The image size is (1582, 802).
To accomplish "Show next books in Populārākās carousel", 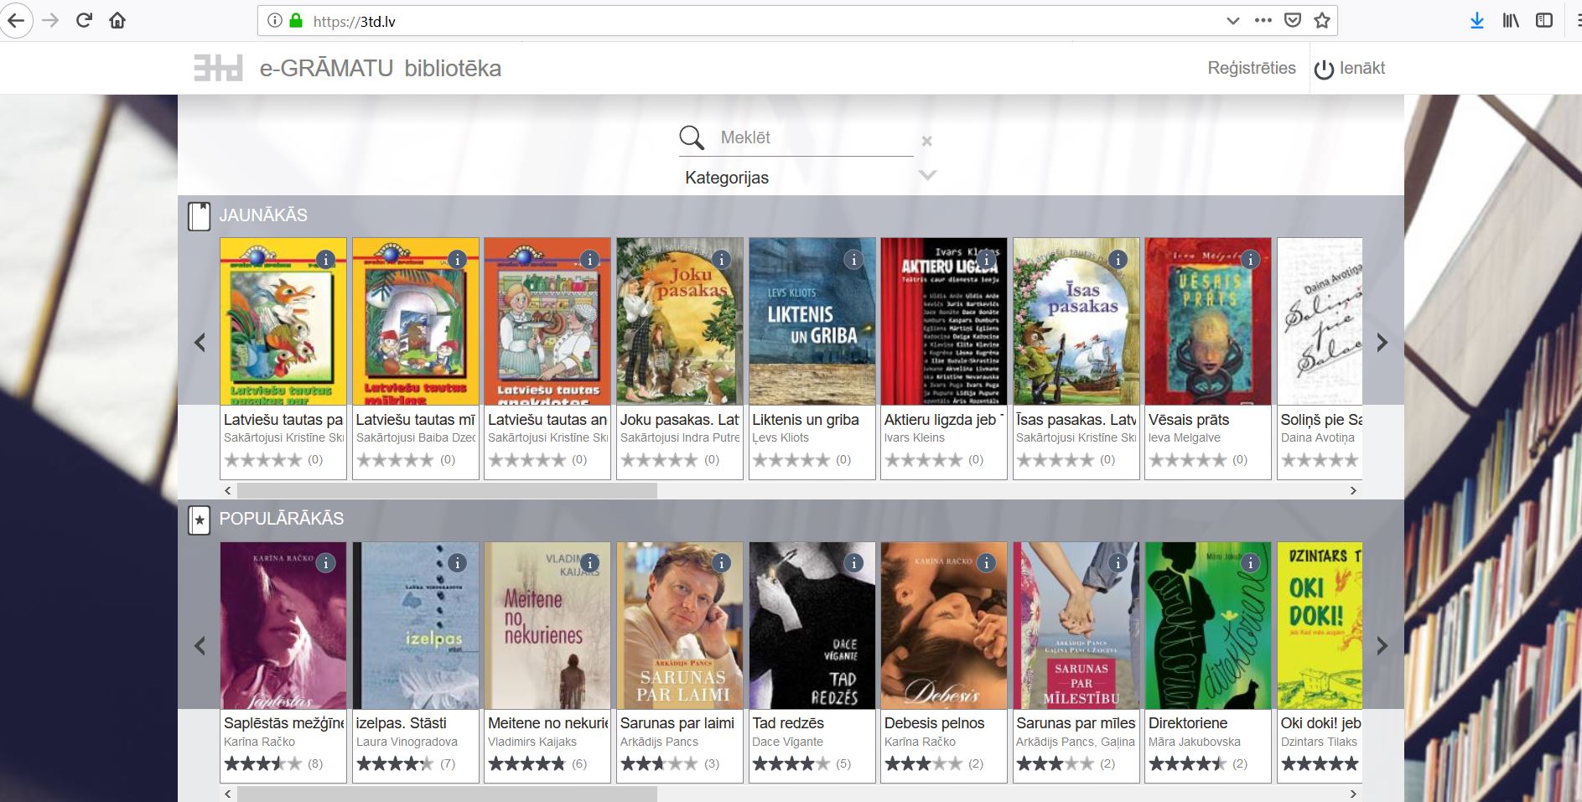I will pyautogui.click(x=1382, y=645).
